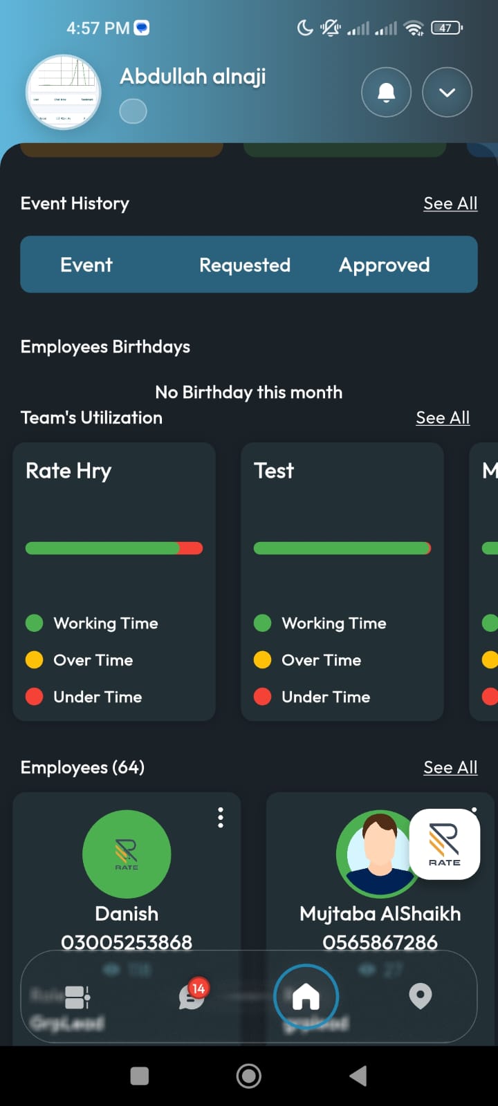Open Danish's three-dot options menu
Viewport: 498px width, 1106px height.
221,817
